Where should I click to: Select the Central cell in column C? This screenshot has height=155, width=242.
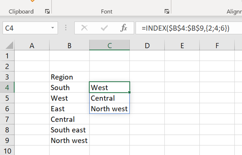click(x=103, y=98)
